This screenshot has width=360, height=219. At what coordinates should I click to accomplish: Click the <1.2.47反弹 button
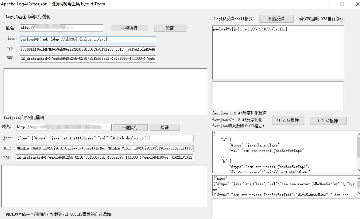click(x=288, y=120)
